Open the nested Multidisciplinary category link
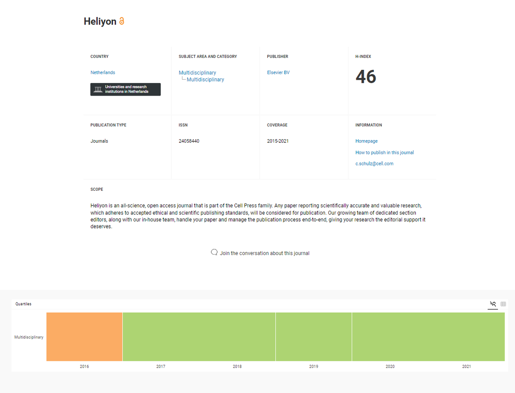Image resolution: width=515 pixels, height=393 pixels. click(205, 80)
